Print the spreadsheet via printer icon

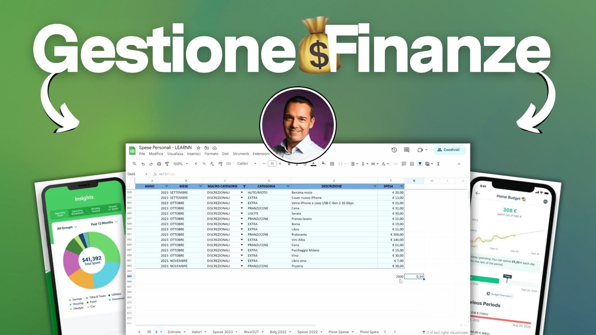159,164
